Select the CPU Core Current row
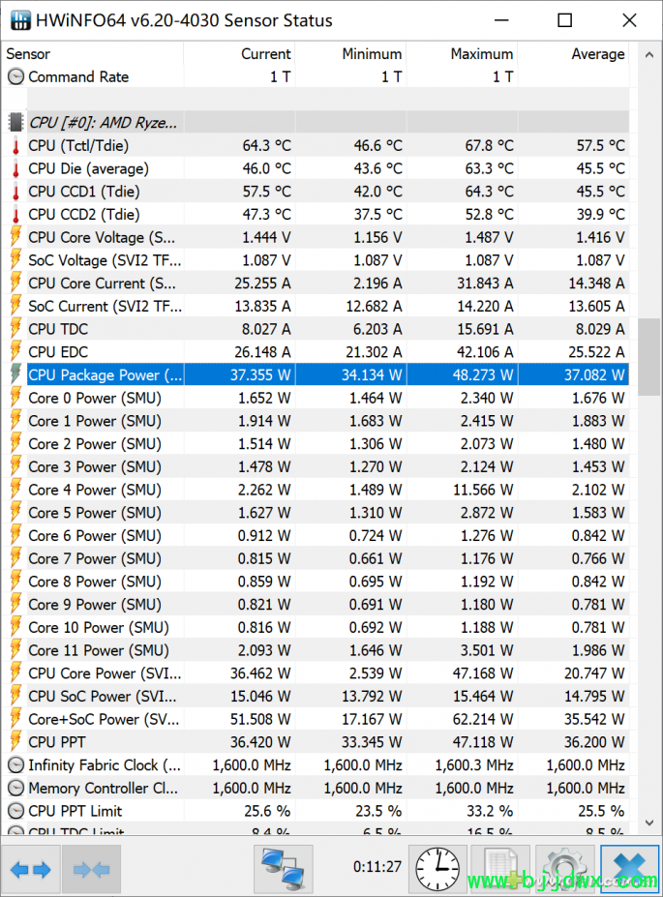Viewport: 663px width, 897px height. (316, 284)
